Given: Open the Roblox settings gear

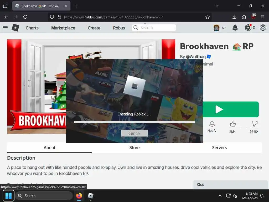Looking at the screenshot, I should click(x=263, y=28).
